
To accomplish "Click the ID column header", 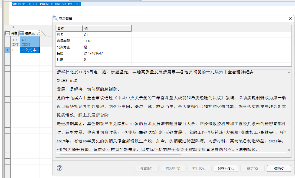I will point(15,42).
